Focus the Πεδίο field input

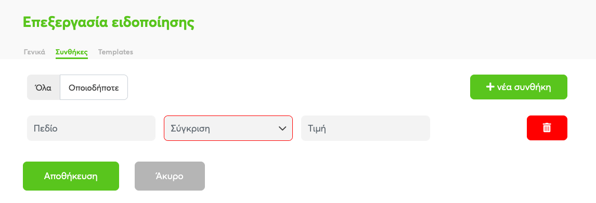pos(91,128)
